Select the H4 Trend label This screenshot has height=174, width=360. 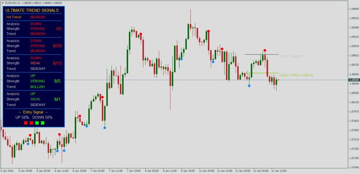(14, 17)
